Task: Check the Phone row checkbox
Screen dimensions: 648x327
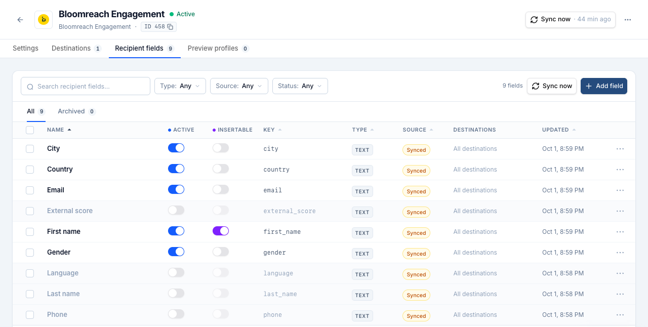Action: click(x=30, y=315)
